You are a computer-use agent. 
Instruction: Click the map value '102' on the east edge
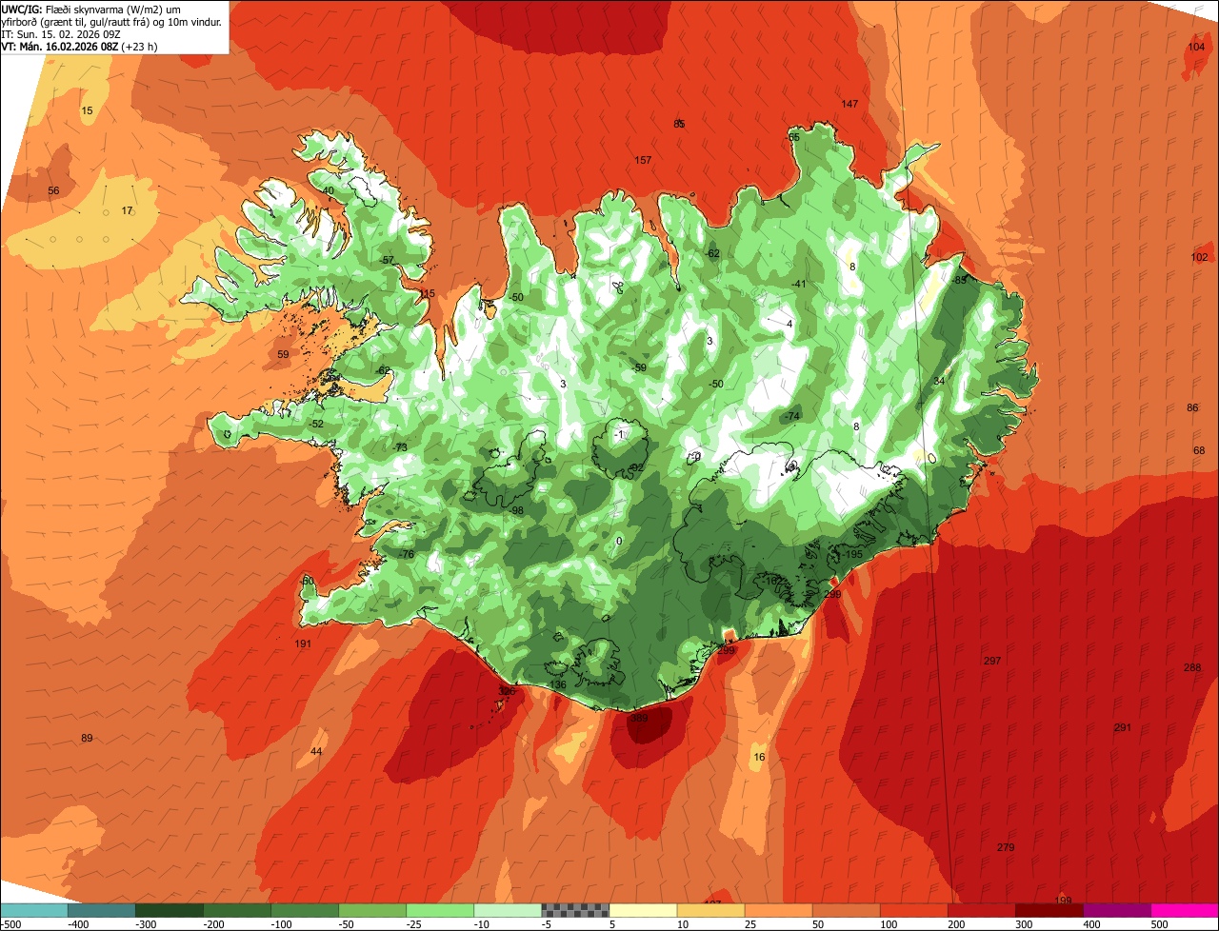click(1200, 257)
